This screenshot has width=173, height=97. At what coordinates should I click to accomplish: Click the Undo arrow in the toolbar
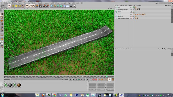(x=2, y=6)
